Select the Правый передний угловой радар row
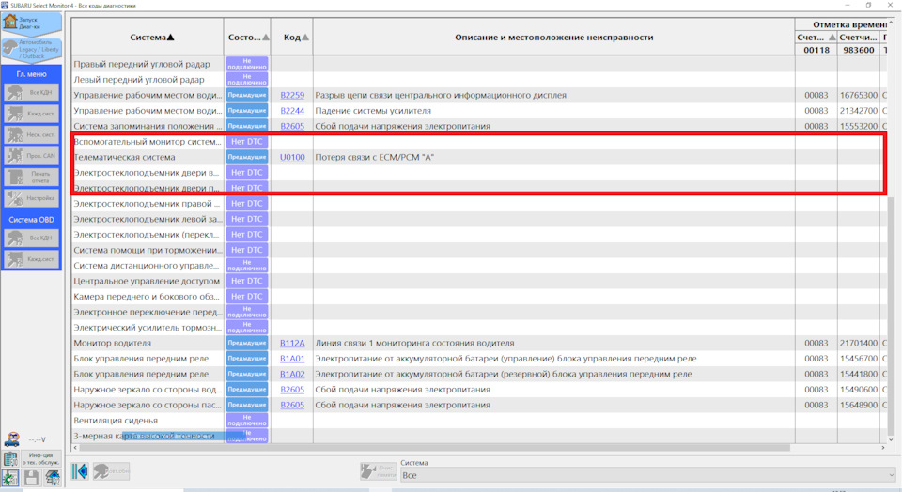The height and width of the screenshot is (492, 902). click(x=478, y=64)
